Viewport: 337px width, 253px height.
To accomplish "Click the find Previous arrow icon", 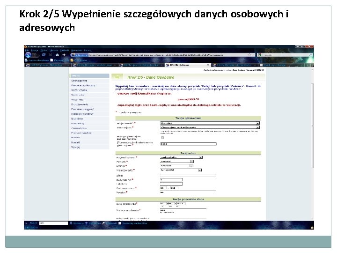I will (87, 223).
